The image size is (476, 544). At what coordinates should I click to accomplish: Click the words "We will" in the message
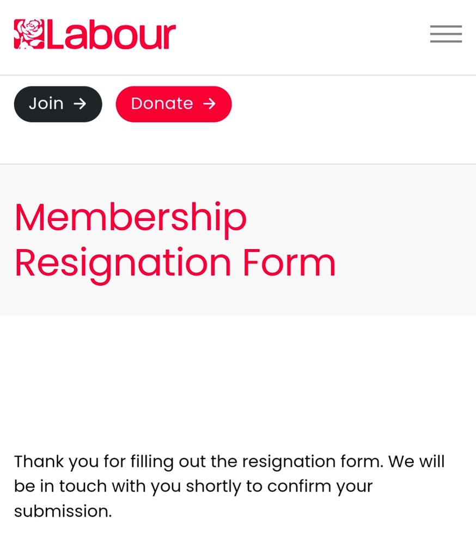point(417,461)
